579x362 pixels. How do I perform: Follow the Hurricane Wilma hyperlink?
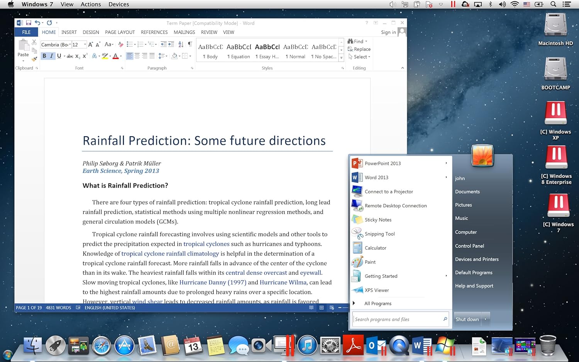tap(283, 282)
